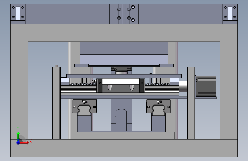Select the wide bottom base plate
The height and width of the screenshot is (161, 248).
pos(124,148)
